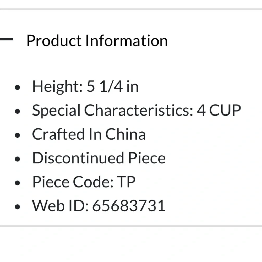Viewport: 262px width, 262px height.
Task: Select the Height: 5 1/4 in line
Action: point(85,87)
